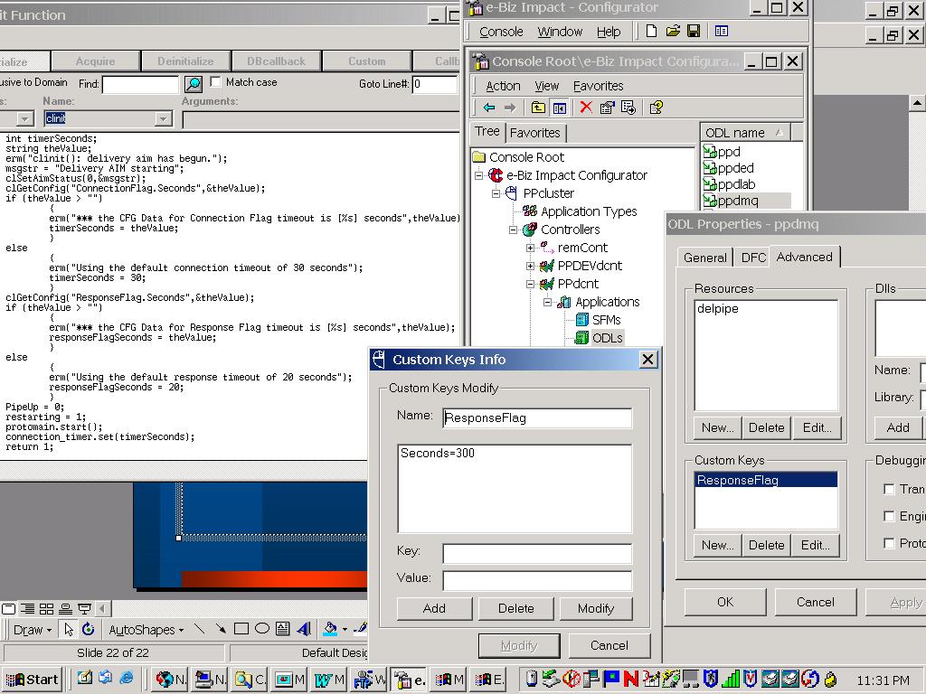Open the Window menu in Configurator

click(560, 32)
